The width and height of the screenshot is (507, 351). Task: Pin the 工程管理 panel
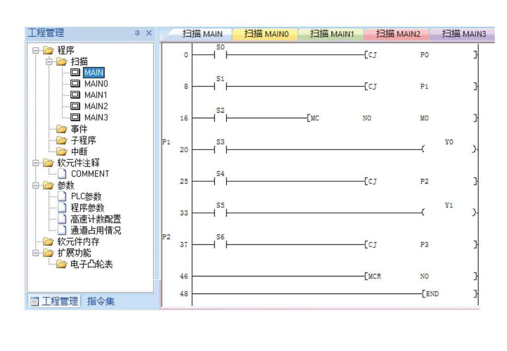point(137,33)
